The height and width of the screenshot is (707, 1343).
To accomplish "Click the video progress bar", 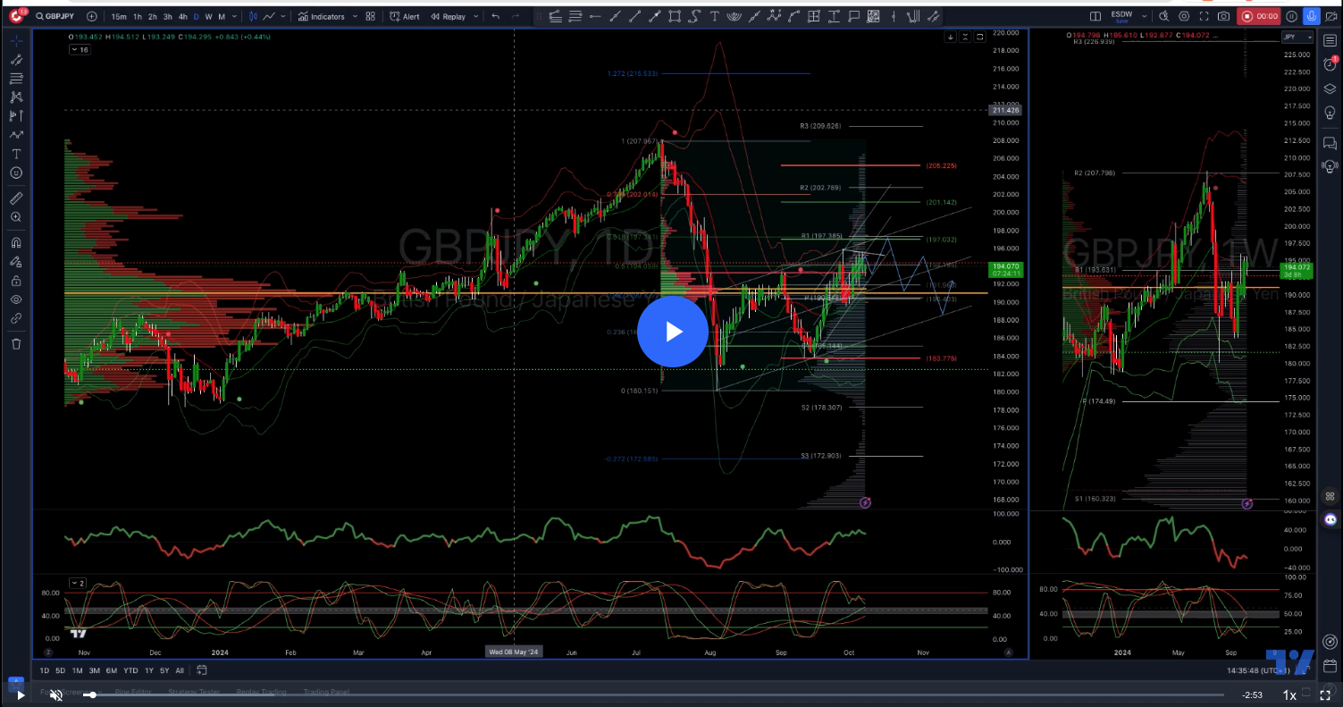I will point(651,694).
